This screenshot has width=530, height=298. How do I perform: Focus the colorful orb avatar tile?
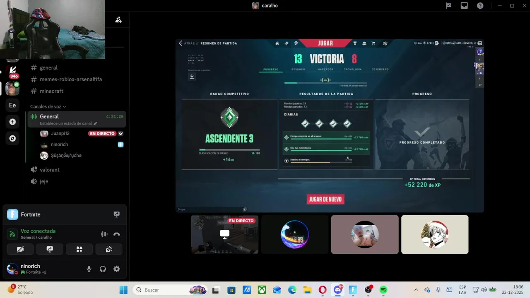295,234
